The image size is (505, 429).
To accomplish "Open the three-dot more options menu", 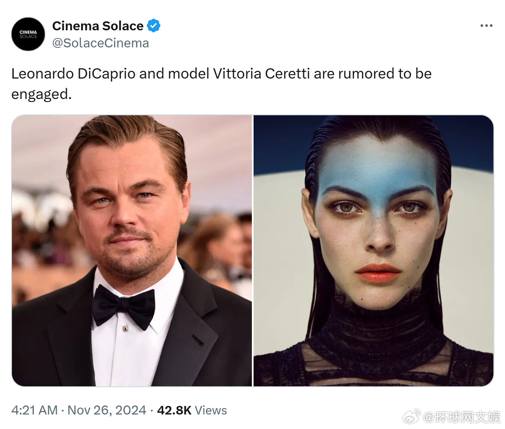I will pyautogui.click(x=486, y=26).
